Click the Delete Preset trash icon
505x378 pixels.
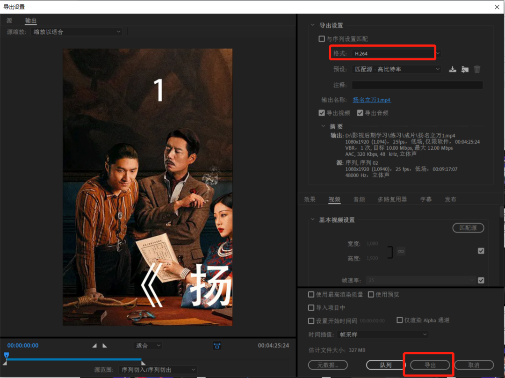pyautogui.click(x=477, y=69)
